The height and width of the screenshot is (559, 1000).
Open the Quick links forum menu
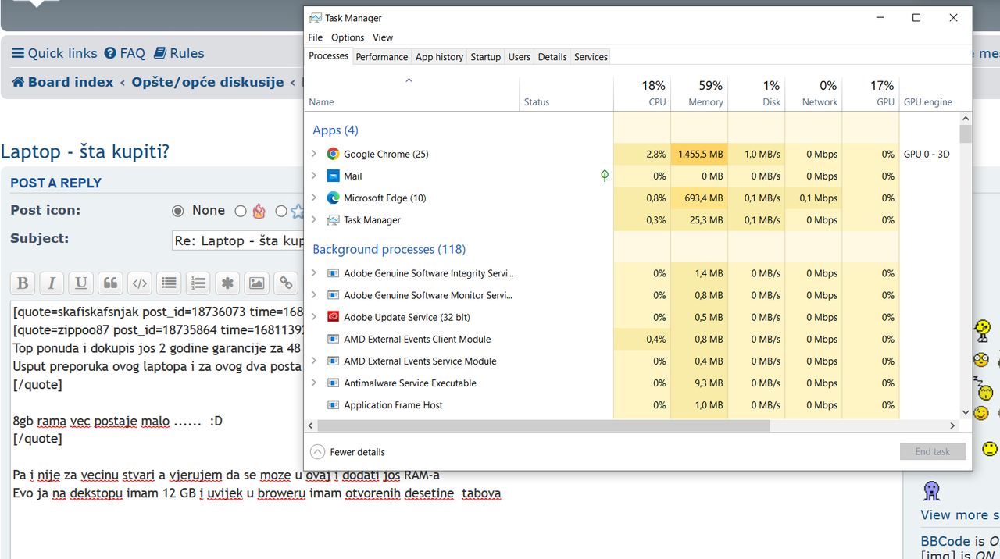(x=55, y=53)
